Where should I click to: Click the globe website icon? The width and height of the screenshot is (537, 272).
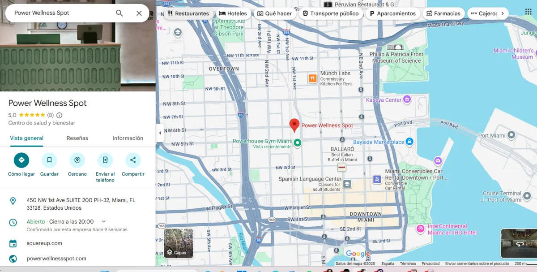coord(13,259)
